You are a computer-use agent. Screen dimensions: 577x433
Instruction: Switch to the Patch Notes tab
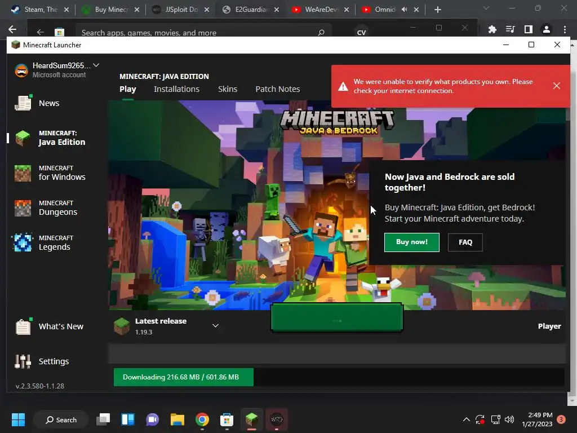pyautogui.click(x=277, y=89)
